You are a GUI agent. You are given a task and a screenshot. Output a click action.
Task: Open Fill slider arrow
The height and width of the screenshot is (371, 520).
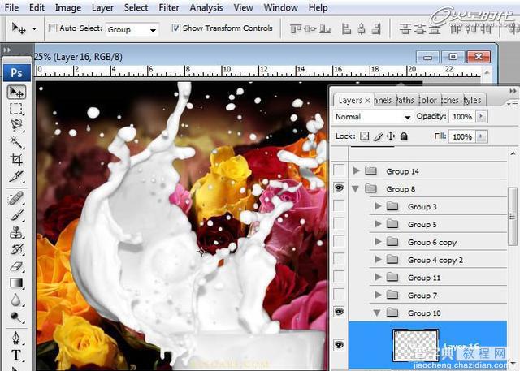point(482,136)
